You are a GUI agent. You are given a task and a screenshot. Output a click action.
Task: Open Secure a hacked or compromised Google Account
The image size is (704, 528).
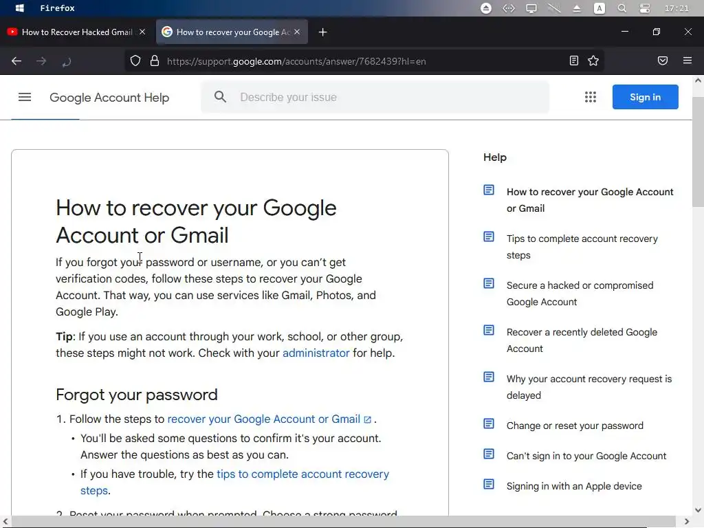580,294
